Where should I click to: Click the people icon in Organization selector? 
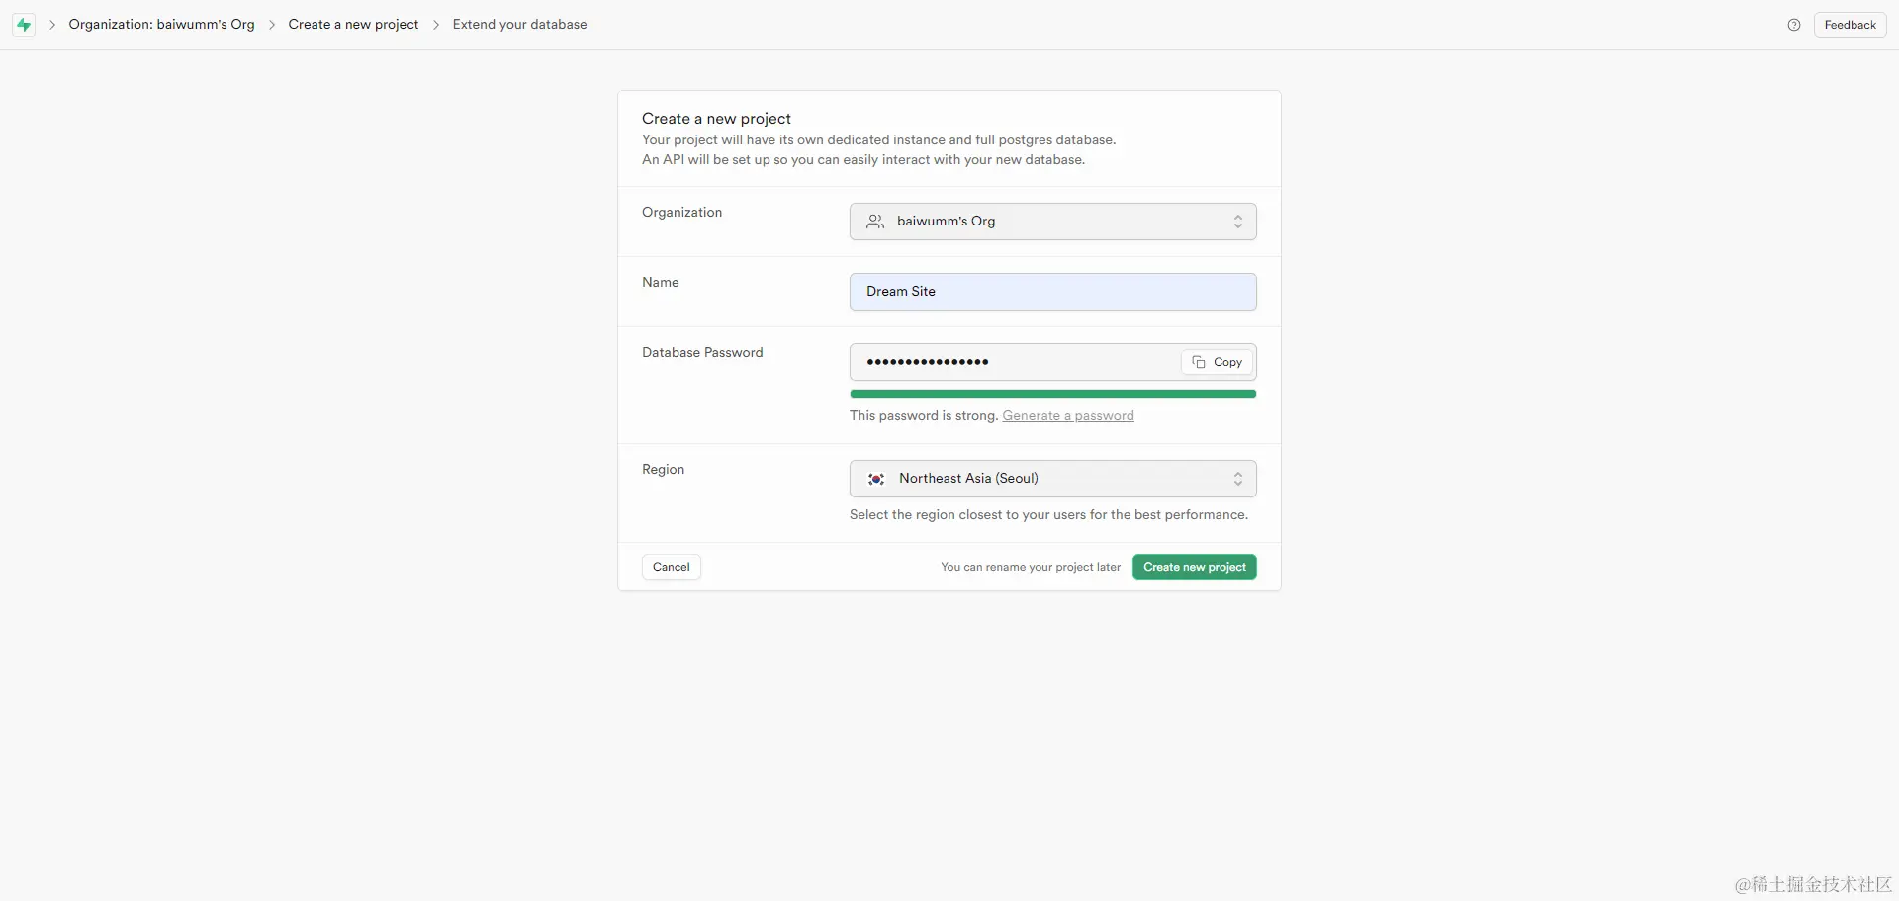[875, 222]
